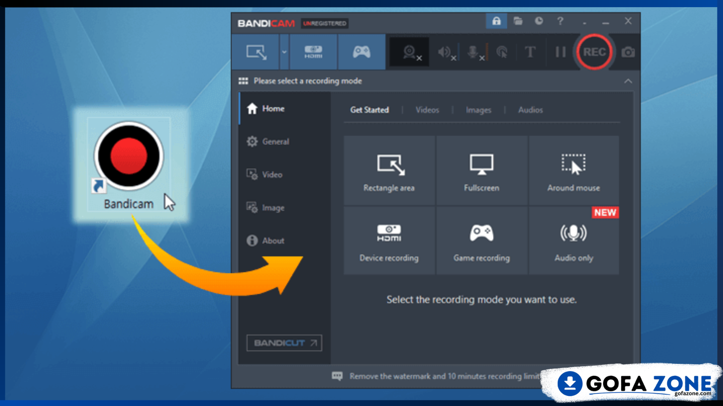Screen dimensions: 723x406
Task: Choose the Game recording tile
Action: coord(482,241)
